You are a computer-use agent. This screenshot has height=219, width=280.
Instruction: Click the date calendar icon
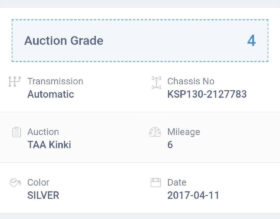coord(156,182)
